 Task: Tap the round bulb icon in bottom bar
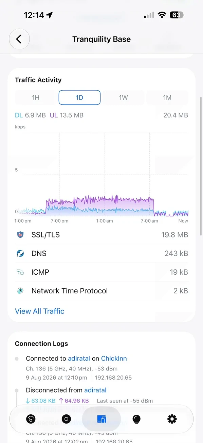pyautogui.click(x=137, y=419)
